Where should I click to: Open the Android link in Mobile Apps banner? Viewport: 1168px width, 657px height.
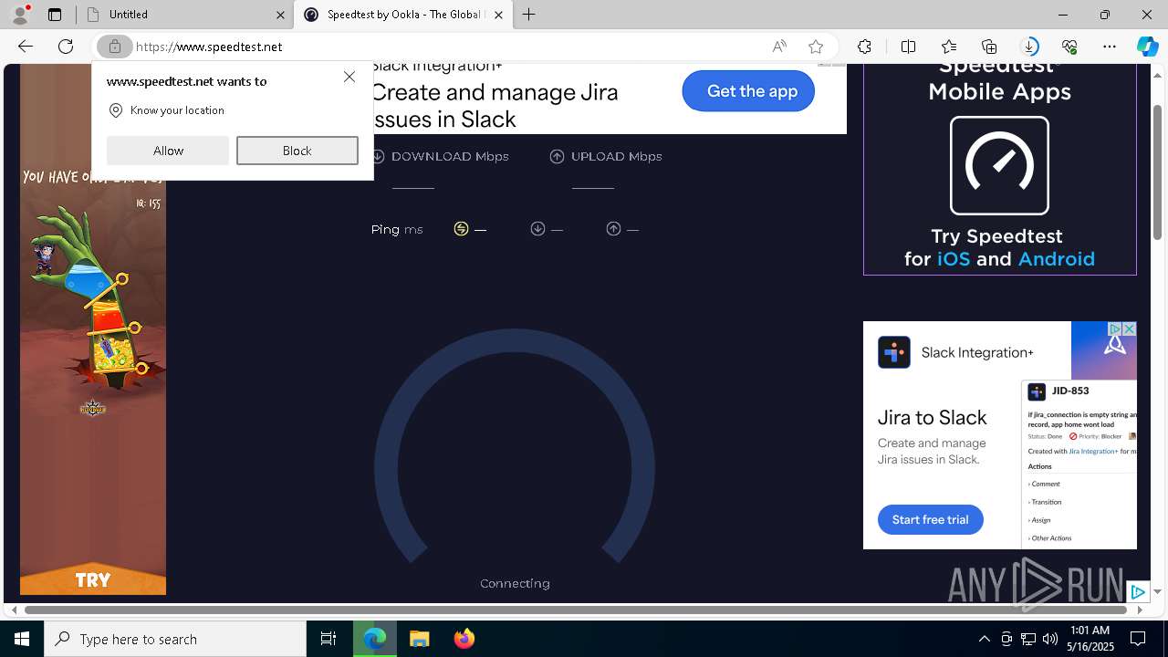click(1056, 259)
